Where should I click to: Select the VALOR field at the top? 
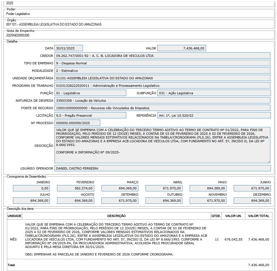coord(182,48)
